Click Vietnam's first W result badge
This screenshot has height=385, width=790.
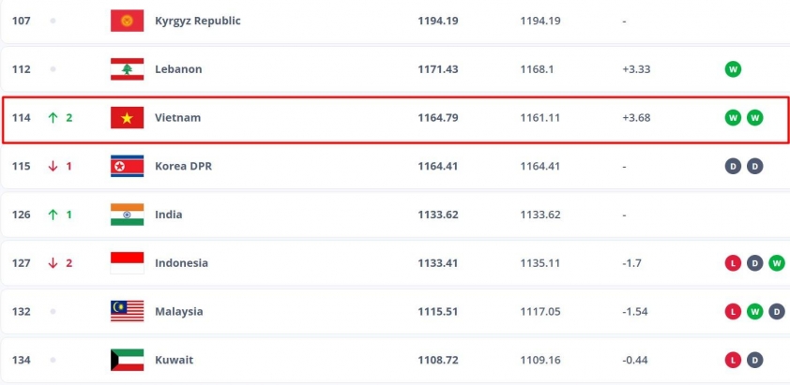pos(733,118)
